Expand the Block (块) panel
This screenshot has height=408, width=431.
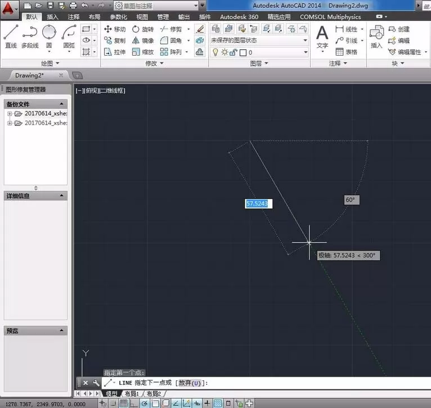[398, 64]
